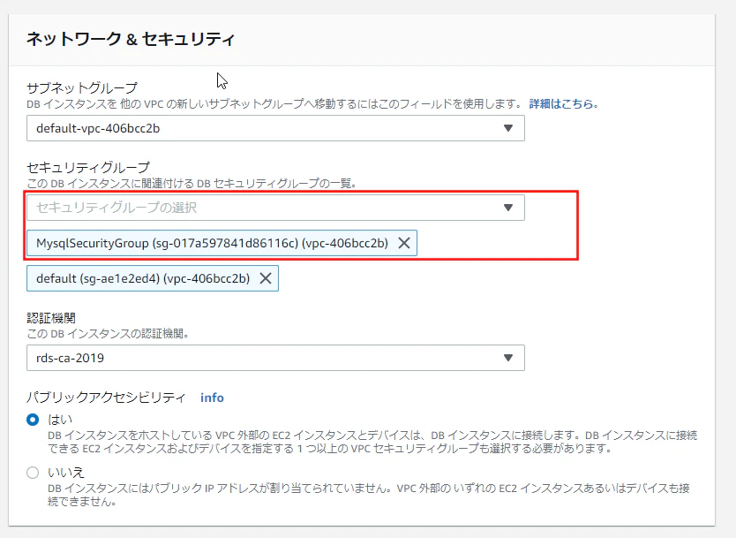
Task: Open the info link beside パブリックアクセシビリティ
Action: coord(212,398)
